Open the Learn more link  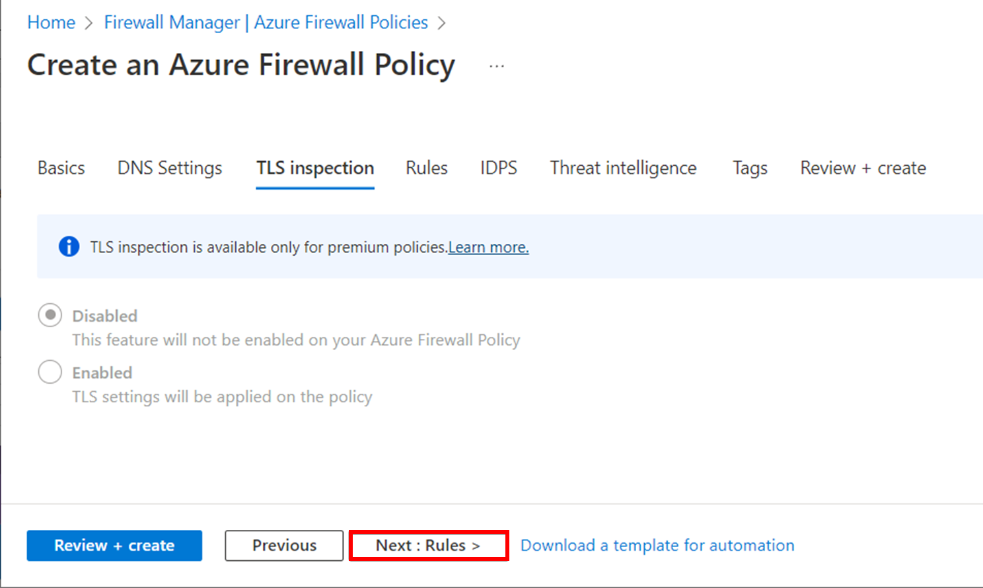[x=488, y=247]
